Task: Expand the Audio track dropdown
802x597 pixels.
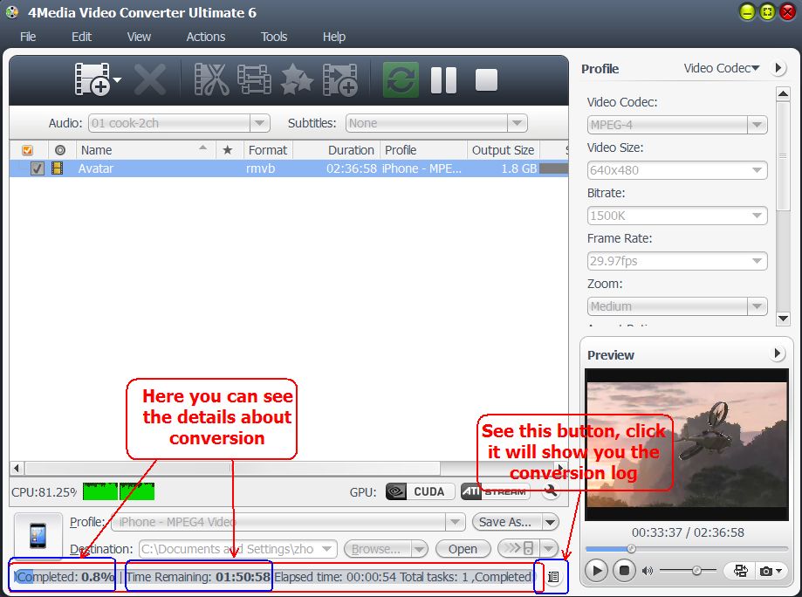Action: pyautogui.click(x=259, y=123)
